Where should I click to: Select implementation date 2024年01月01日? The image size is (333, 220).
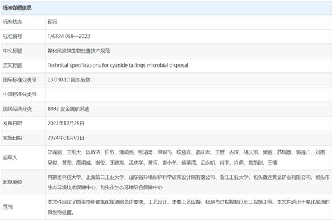[66, 138]
